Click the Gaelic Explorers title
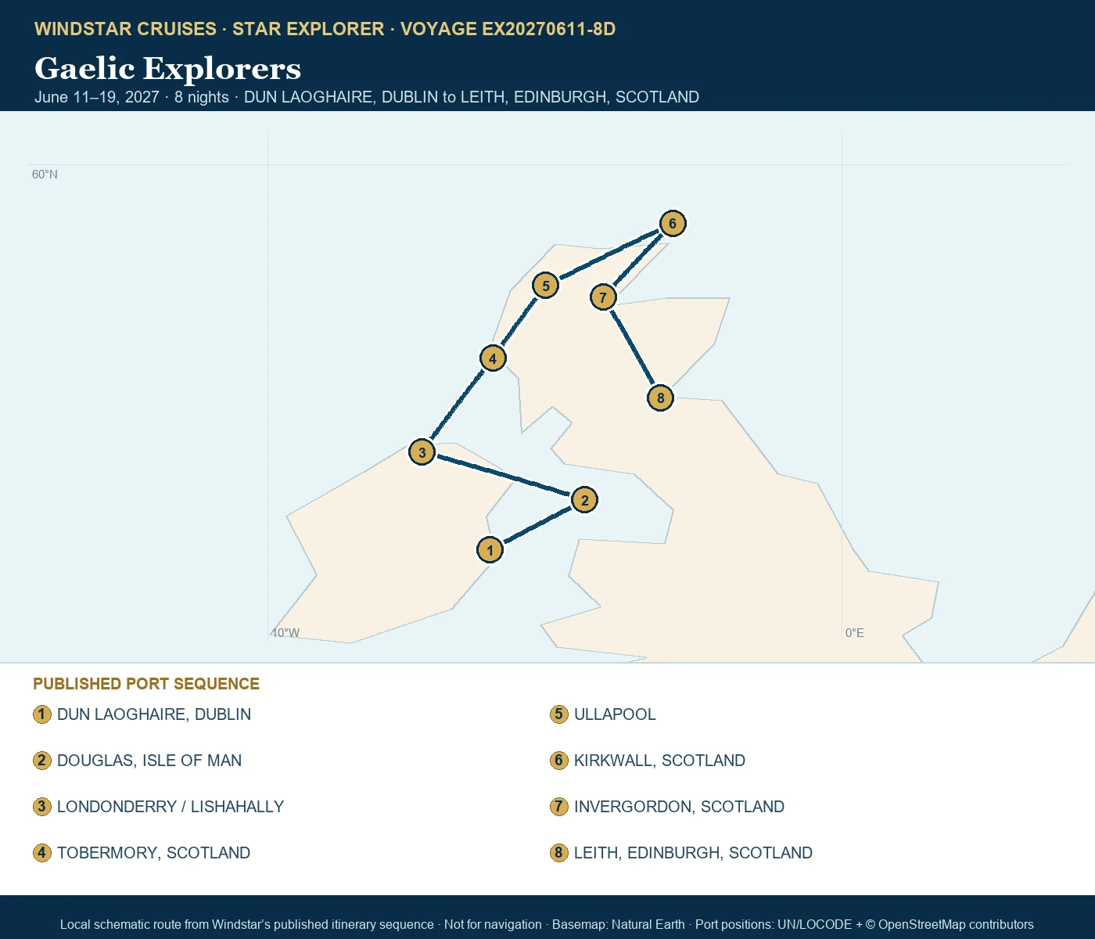The height and width of the screenshot is (939, 1095). (x=167, y=69)
